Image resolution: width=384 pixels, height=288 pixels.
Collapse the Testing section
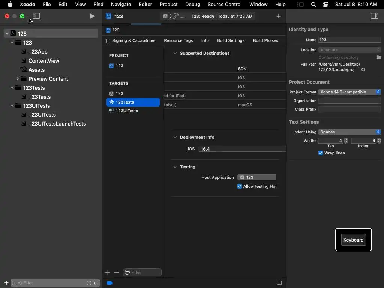(175, 167)
